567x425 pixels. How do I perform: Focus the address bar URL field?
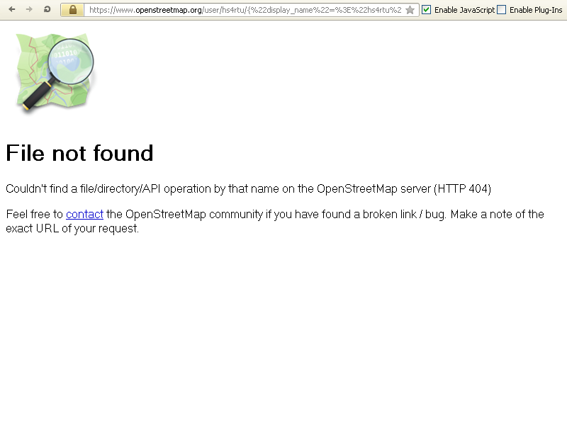(245, 10)
